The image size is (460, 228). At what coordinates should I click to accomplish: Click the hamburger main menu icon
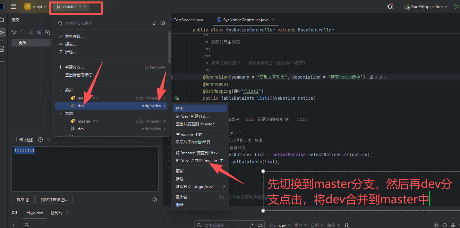click(x=13, y=6)
